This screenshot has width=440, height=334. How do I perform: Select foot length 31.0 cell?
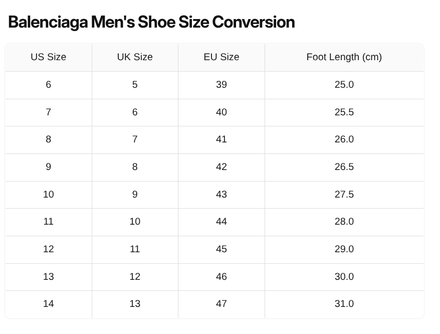tap(344, 304)
